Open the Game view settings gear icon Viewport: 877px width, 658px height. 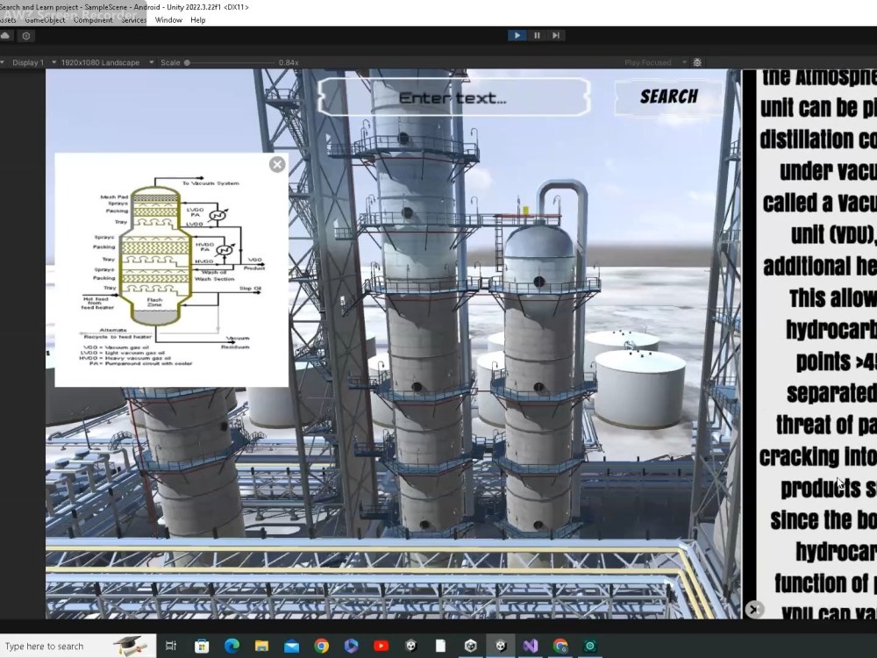(696, 62)
